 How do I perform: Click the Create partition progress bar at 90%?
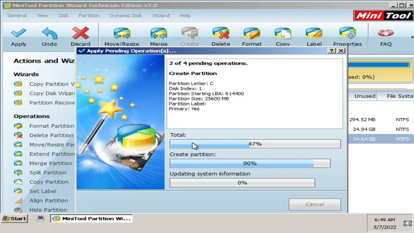click(x=250, y=163)
